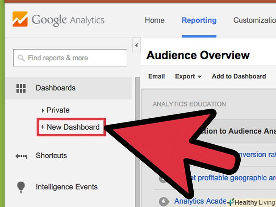276x207 pixels.
Task: Click the Dashboards grid icon
Action: [21, 88]
